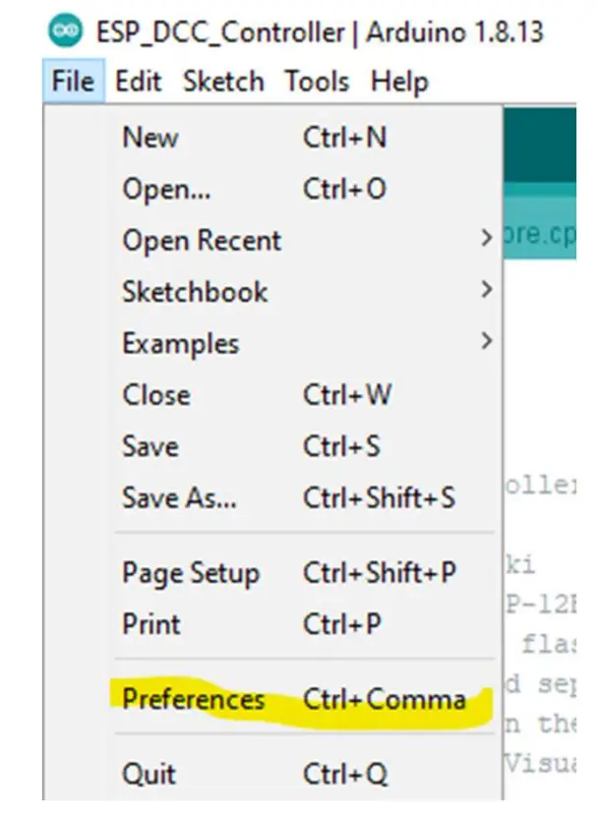The height and width of the screenshot is (814, 597).
Task: Save the ESP_DCC_Controller sketch
Action: [149, 446]
